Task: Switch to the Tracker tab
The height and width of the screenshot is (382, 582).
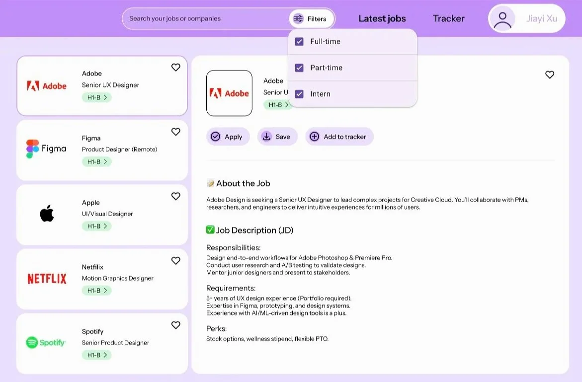Action: [x=448, y=18]
